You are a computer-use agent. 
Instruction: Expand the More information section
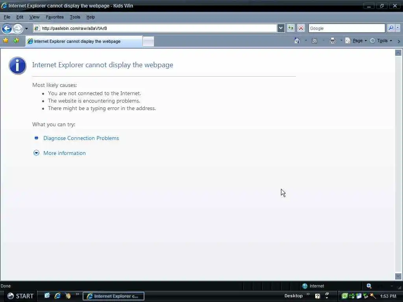coord(64,153)
